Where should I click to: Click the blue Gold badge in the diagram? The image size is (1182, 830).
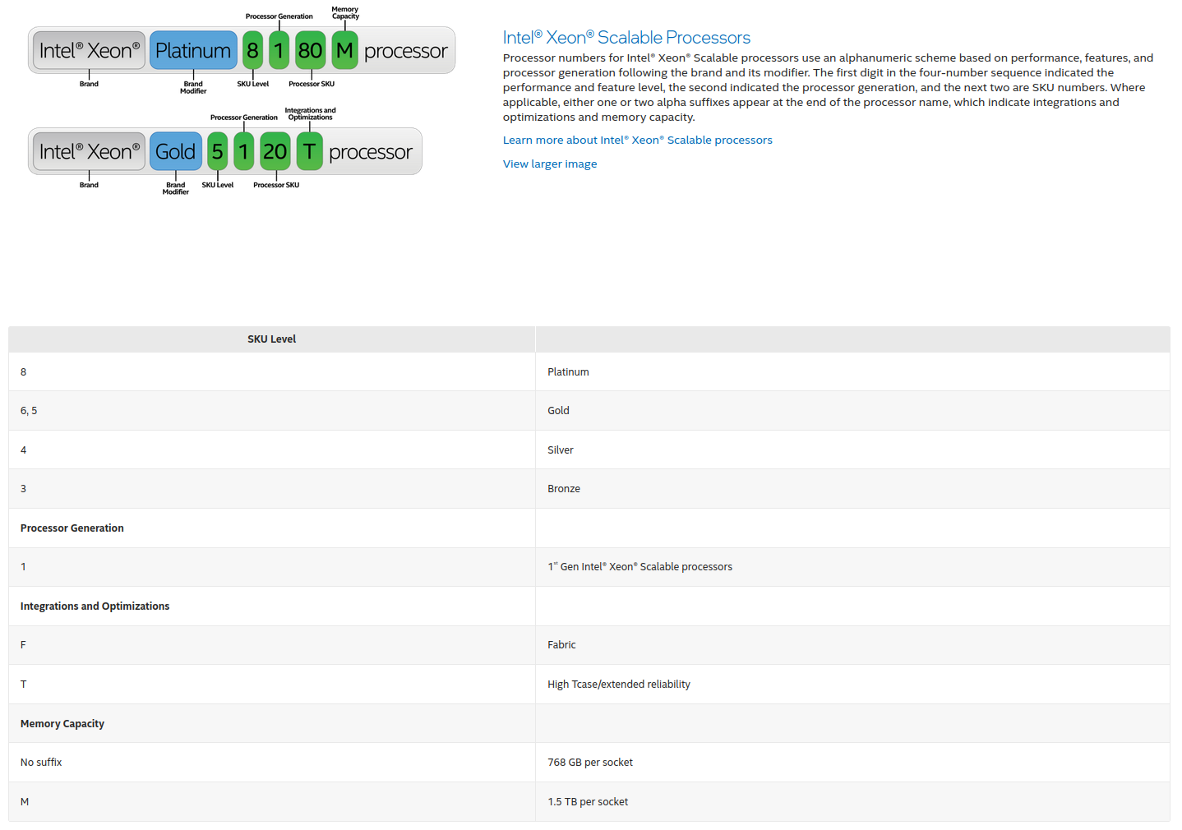175,152
